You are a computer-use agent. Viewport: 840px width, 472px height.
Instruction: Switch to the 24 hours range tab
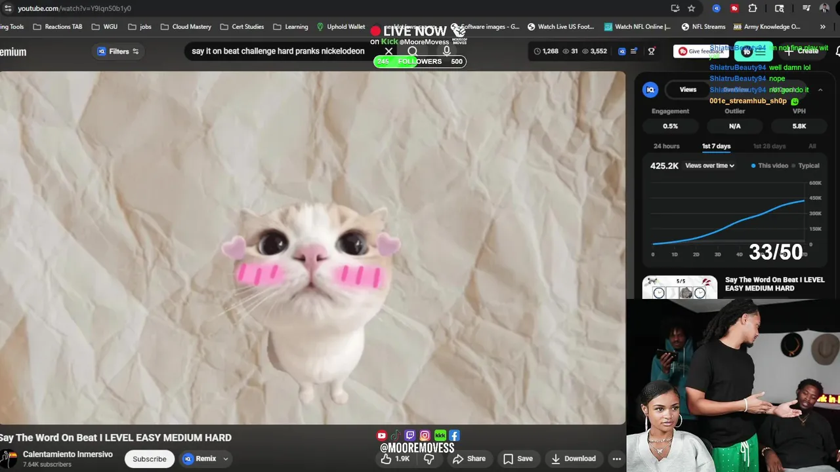[x=666, y=146]
